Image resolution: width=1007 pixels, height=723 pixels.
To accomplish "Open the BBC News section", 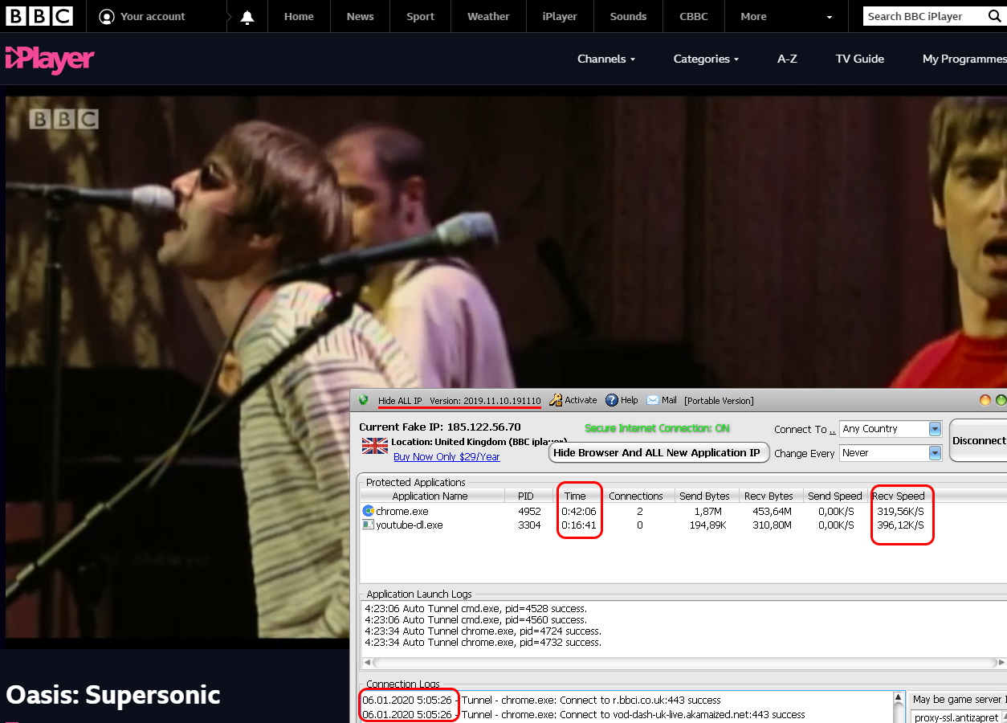I will (x=360, y=17).
